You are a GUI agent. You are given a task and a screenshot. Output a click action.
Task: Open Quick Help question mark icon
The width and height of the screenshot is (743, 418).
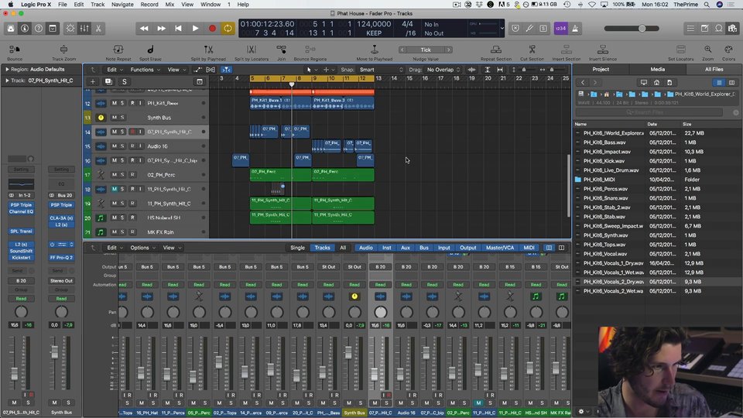point(39,29)
